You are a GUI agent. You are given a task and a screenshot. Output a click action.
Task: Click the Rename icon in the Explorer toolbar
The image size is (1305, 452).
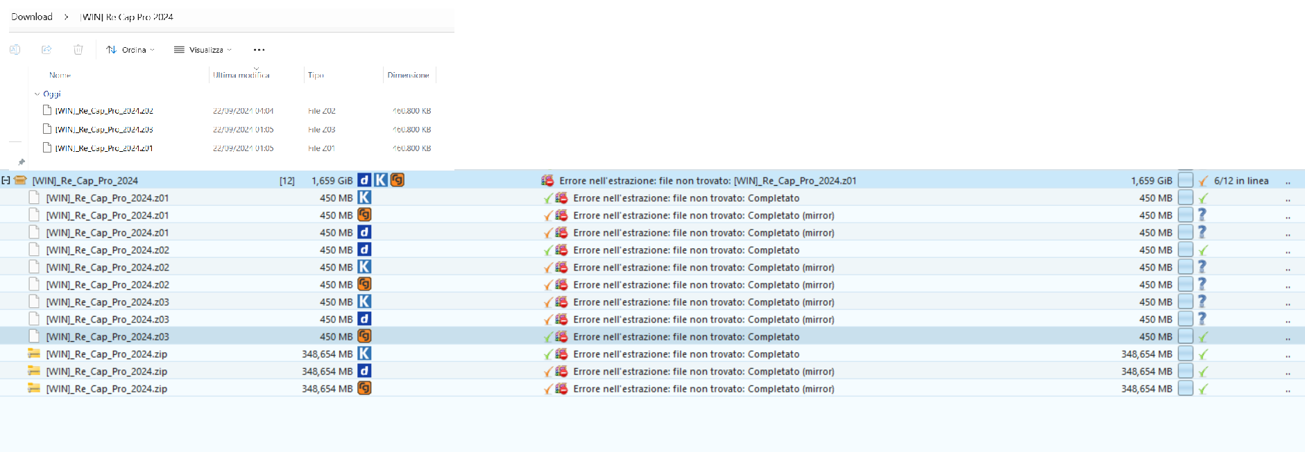point(15,49)
